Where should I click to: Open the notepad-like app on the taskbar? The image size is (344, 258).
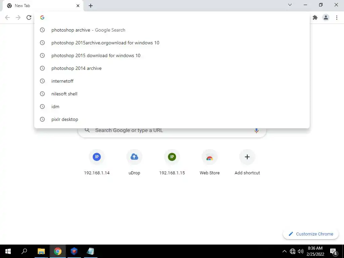coord(90,251)
